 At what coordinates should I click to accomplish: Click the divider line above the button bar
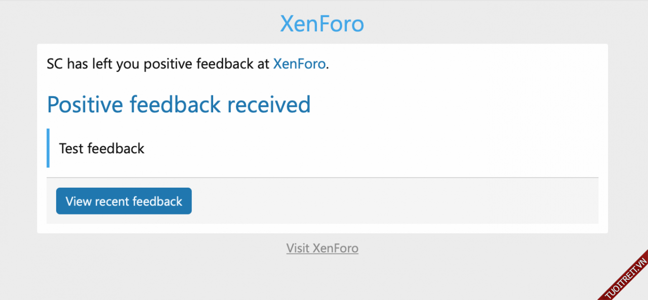point(322,178)
